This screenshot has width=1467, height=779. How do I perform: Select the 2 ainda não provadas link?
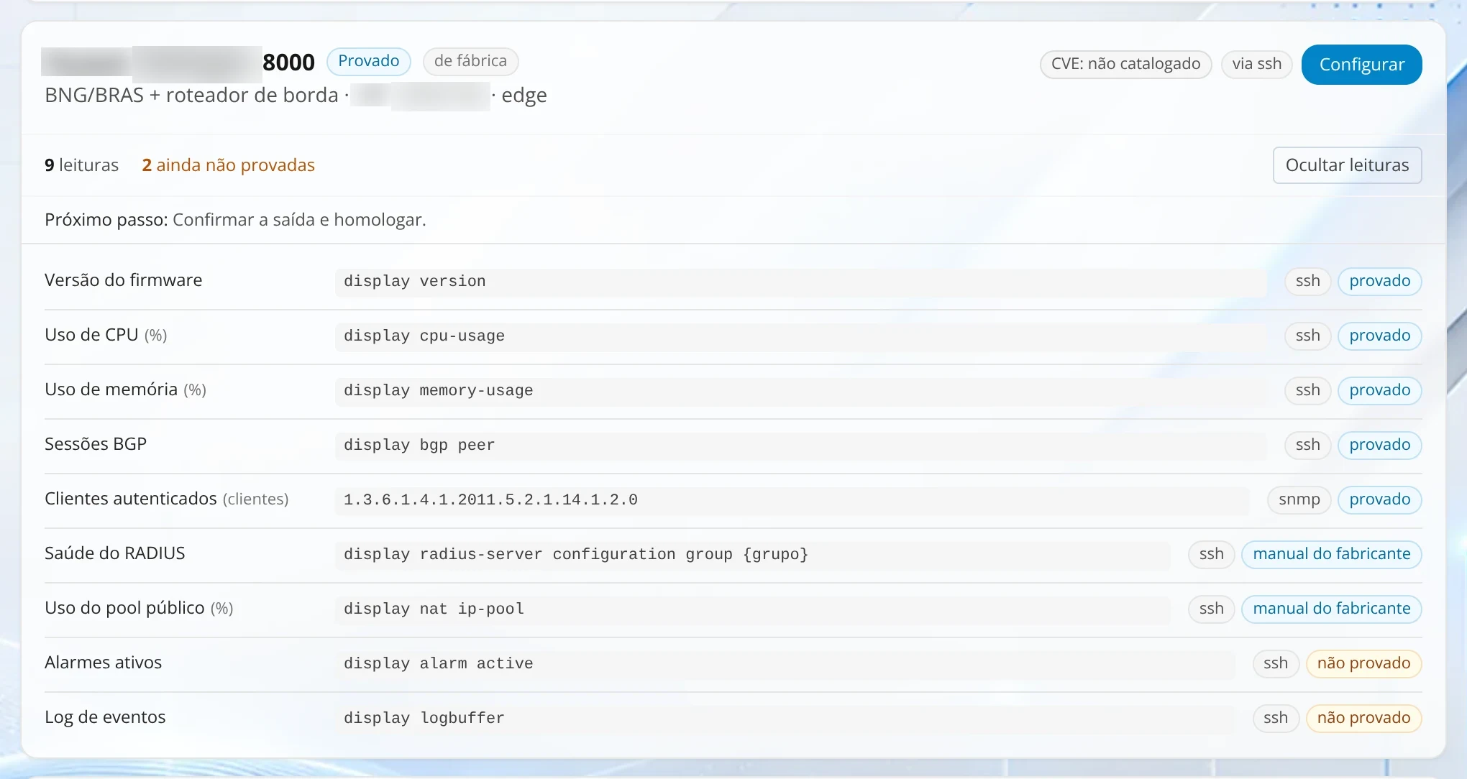point(228,165)
